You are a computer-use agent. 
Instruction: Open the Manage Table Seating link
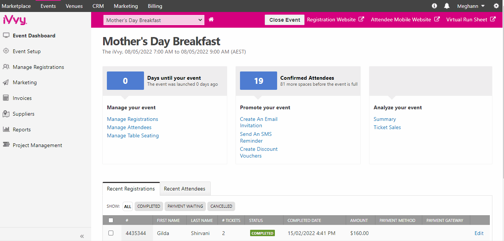(x=133, y=135)
